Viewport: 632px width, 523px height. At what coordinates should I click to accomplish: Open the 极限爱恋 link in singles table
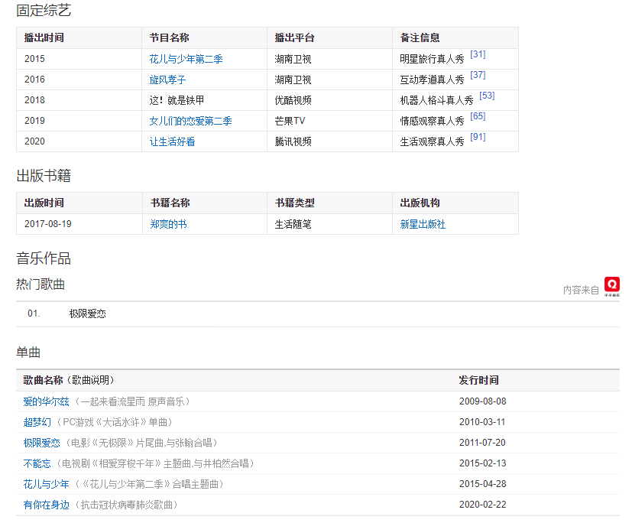[x=41, y=443]
